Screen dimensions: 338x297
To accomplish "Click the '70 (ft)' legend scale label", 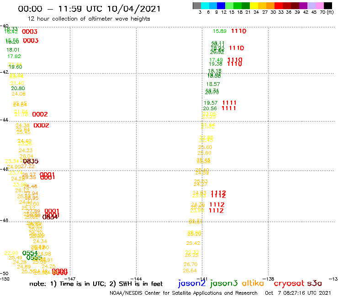I will tap(327, 12).
